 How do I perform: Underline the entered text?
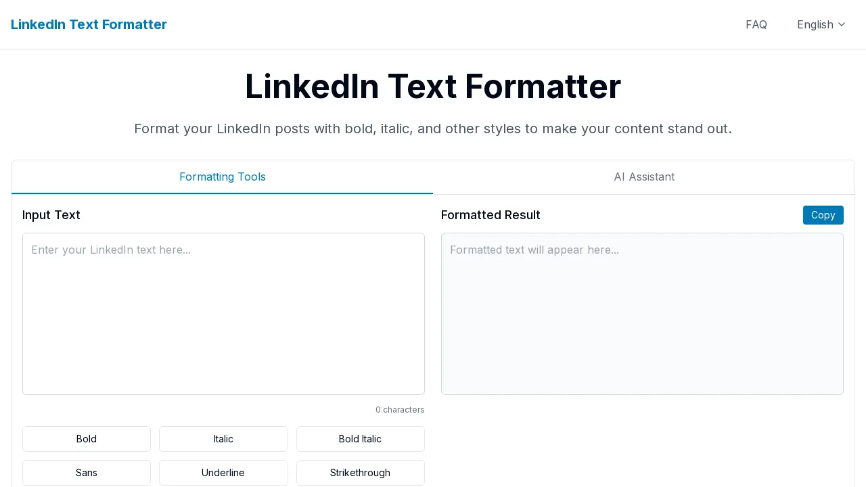coord(223,473)
